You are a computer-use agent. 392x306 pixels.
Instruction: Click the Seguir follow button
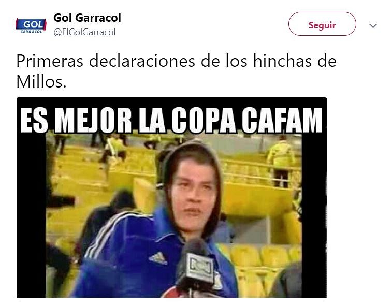pos(322,24)
